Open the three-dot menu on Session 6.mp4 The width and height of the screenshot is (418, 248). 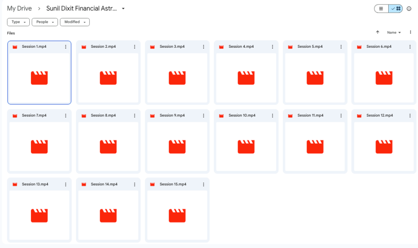point(410,47)
